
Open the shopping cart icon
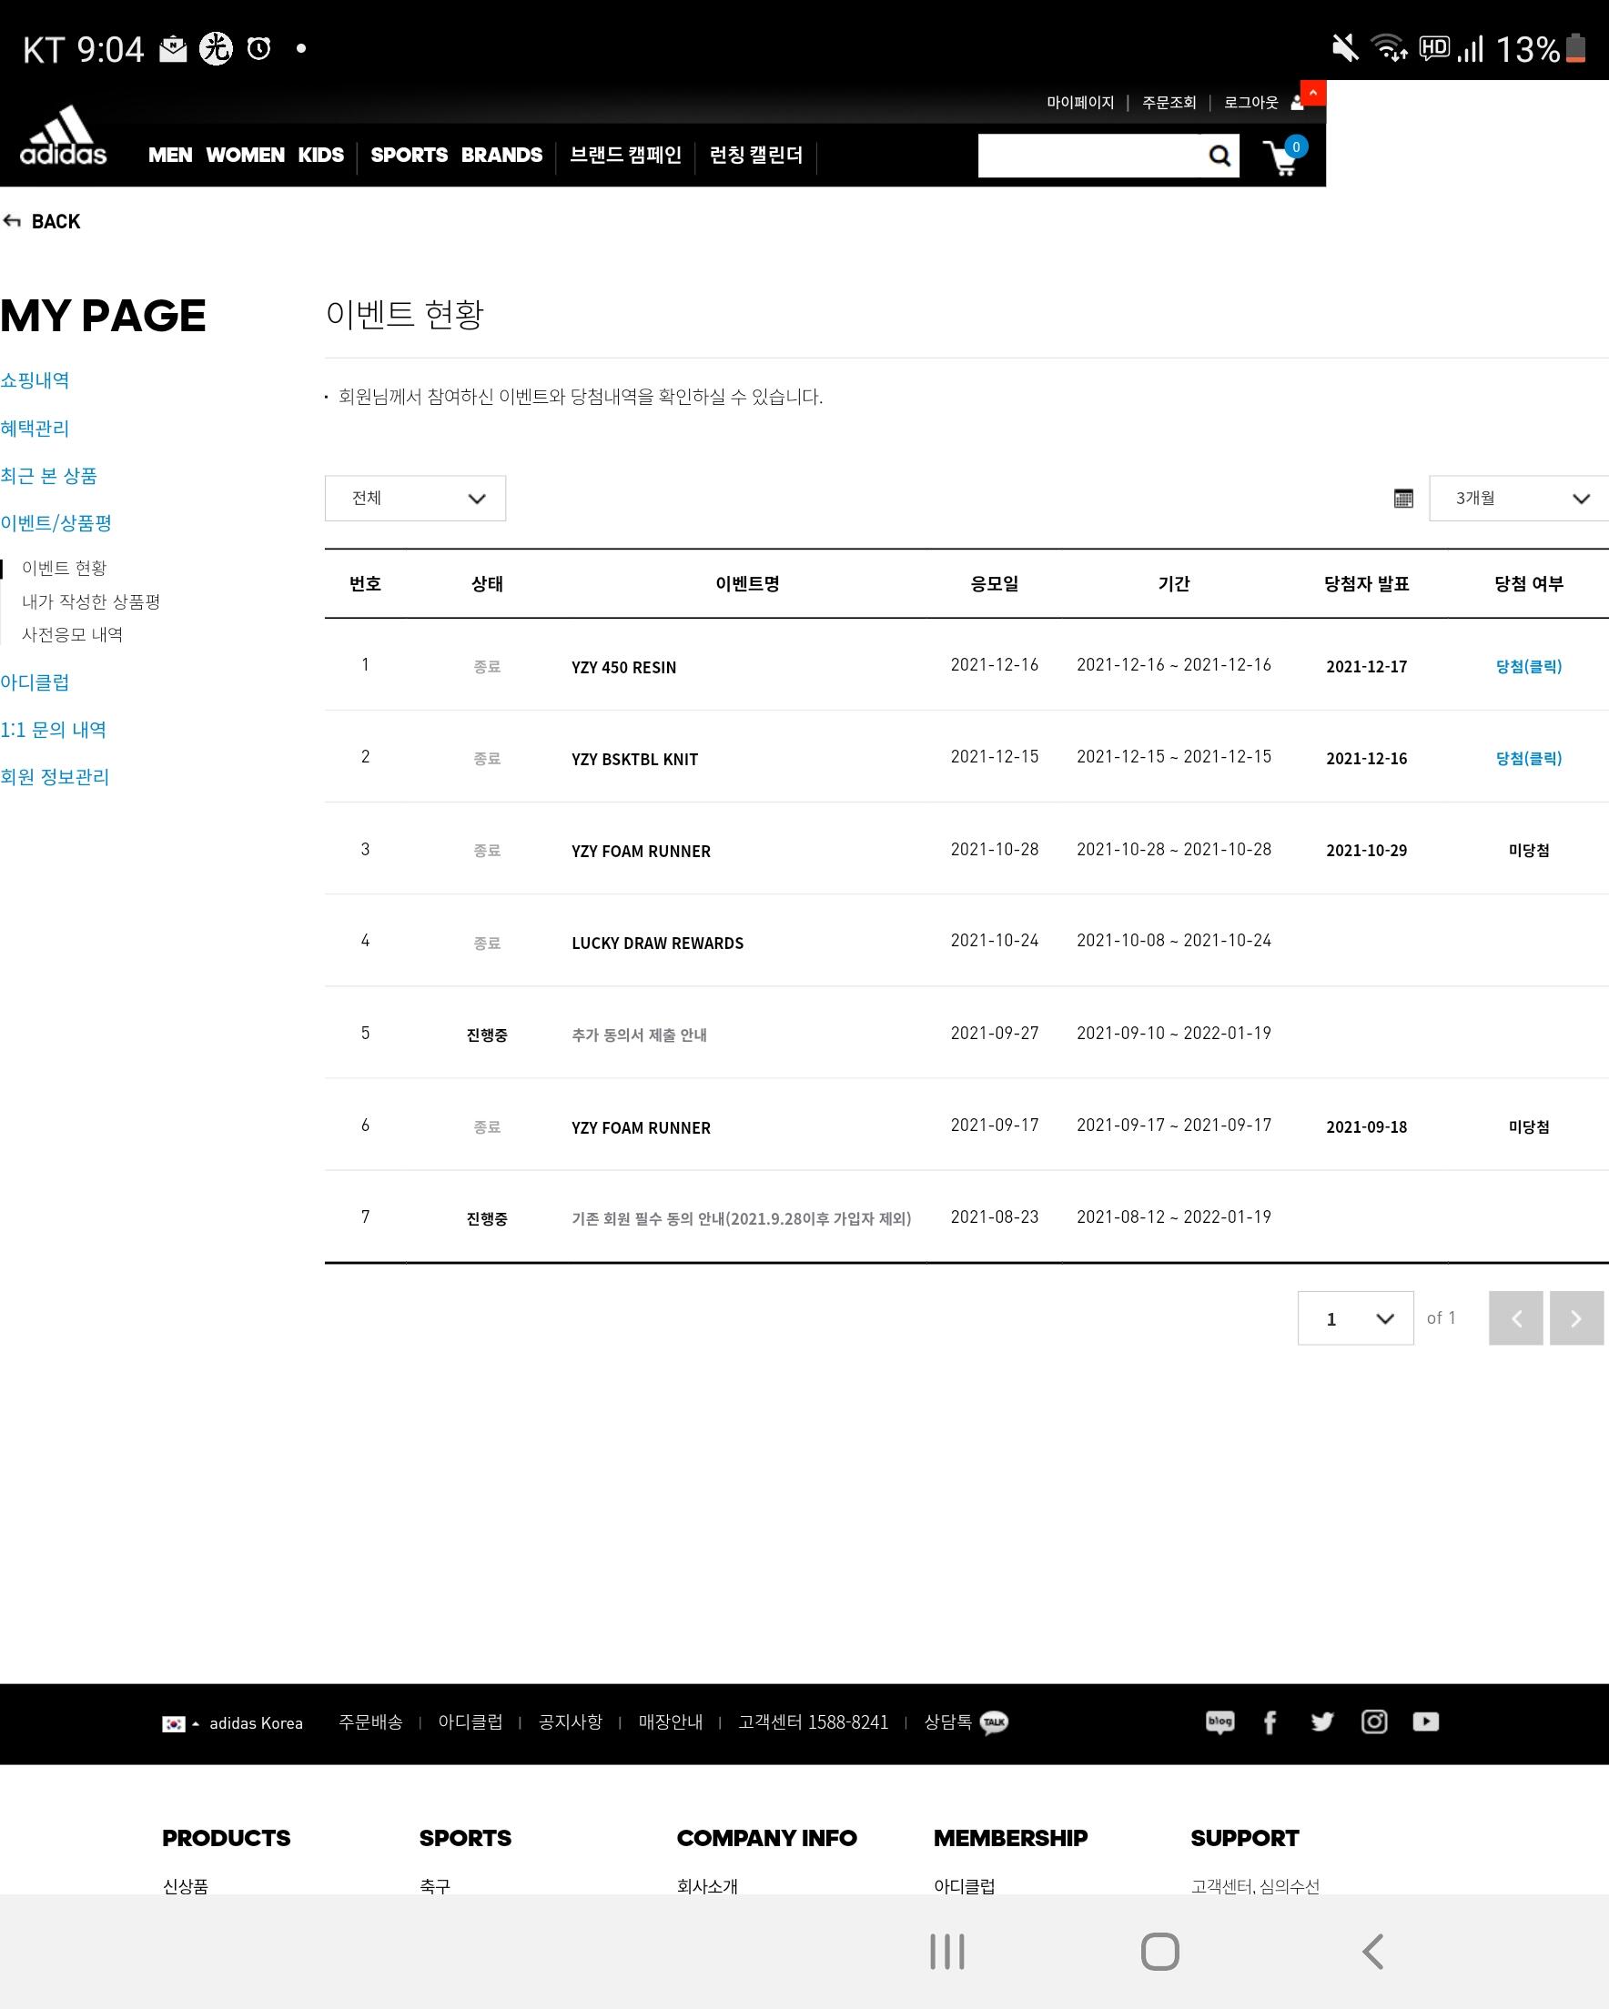pyautogui.click(x=1282, y=157)
